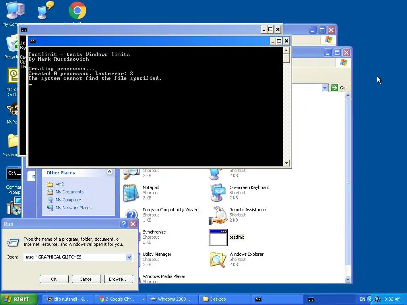Image resolution: width=407 pixels, height=305 pixels.
Task: Click Browse... in the Run dialog
Action: click(118, 279)
